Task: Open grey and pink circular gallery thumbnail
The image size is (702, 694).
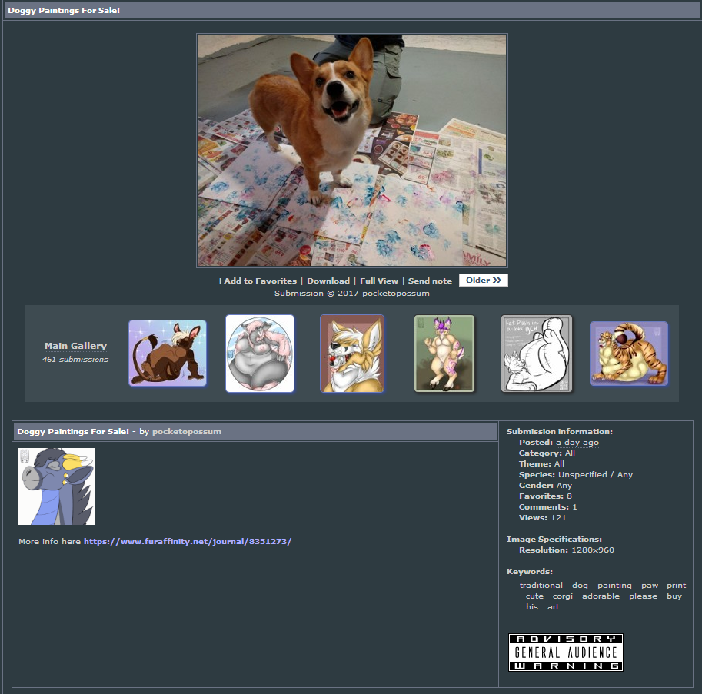Action: [x=260, y=354]
